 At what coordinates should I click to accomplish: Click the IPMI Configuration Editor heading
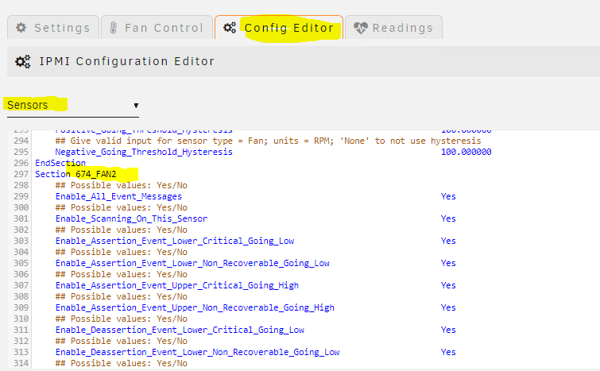click(x=126, y=61)
